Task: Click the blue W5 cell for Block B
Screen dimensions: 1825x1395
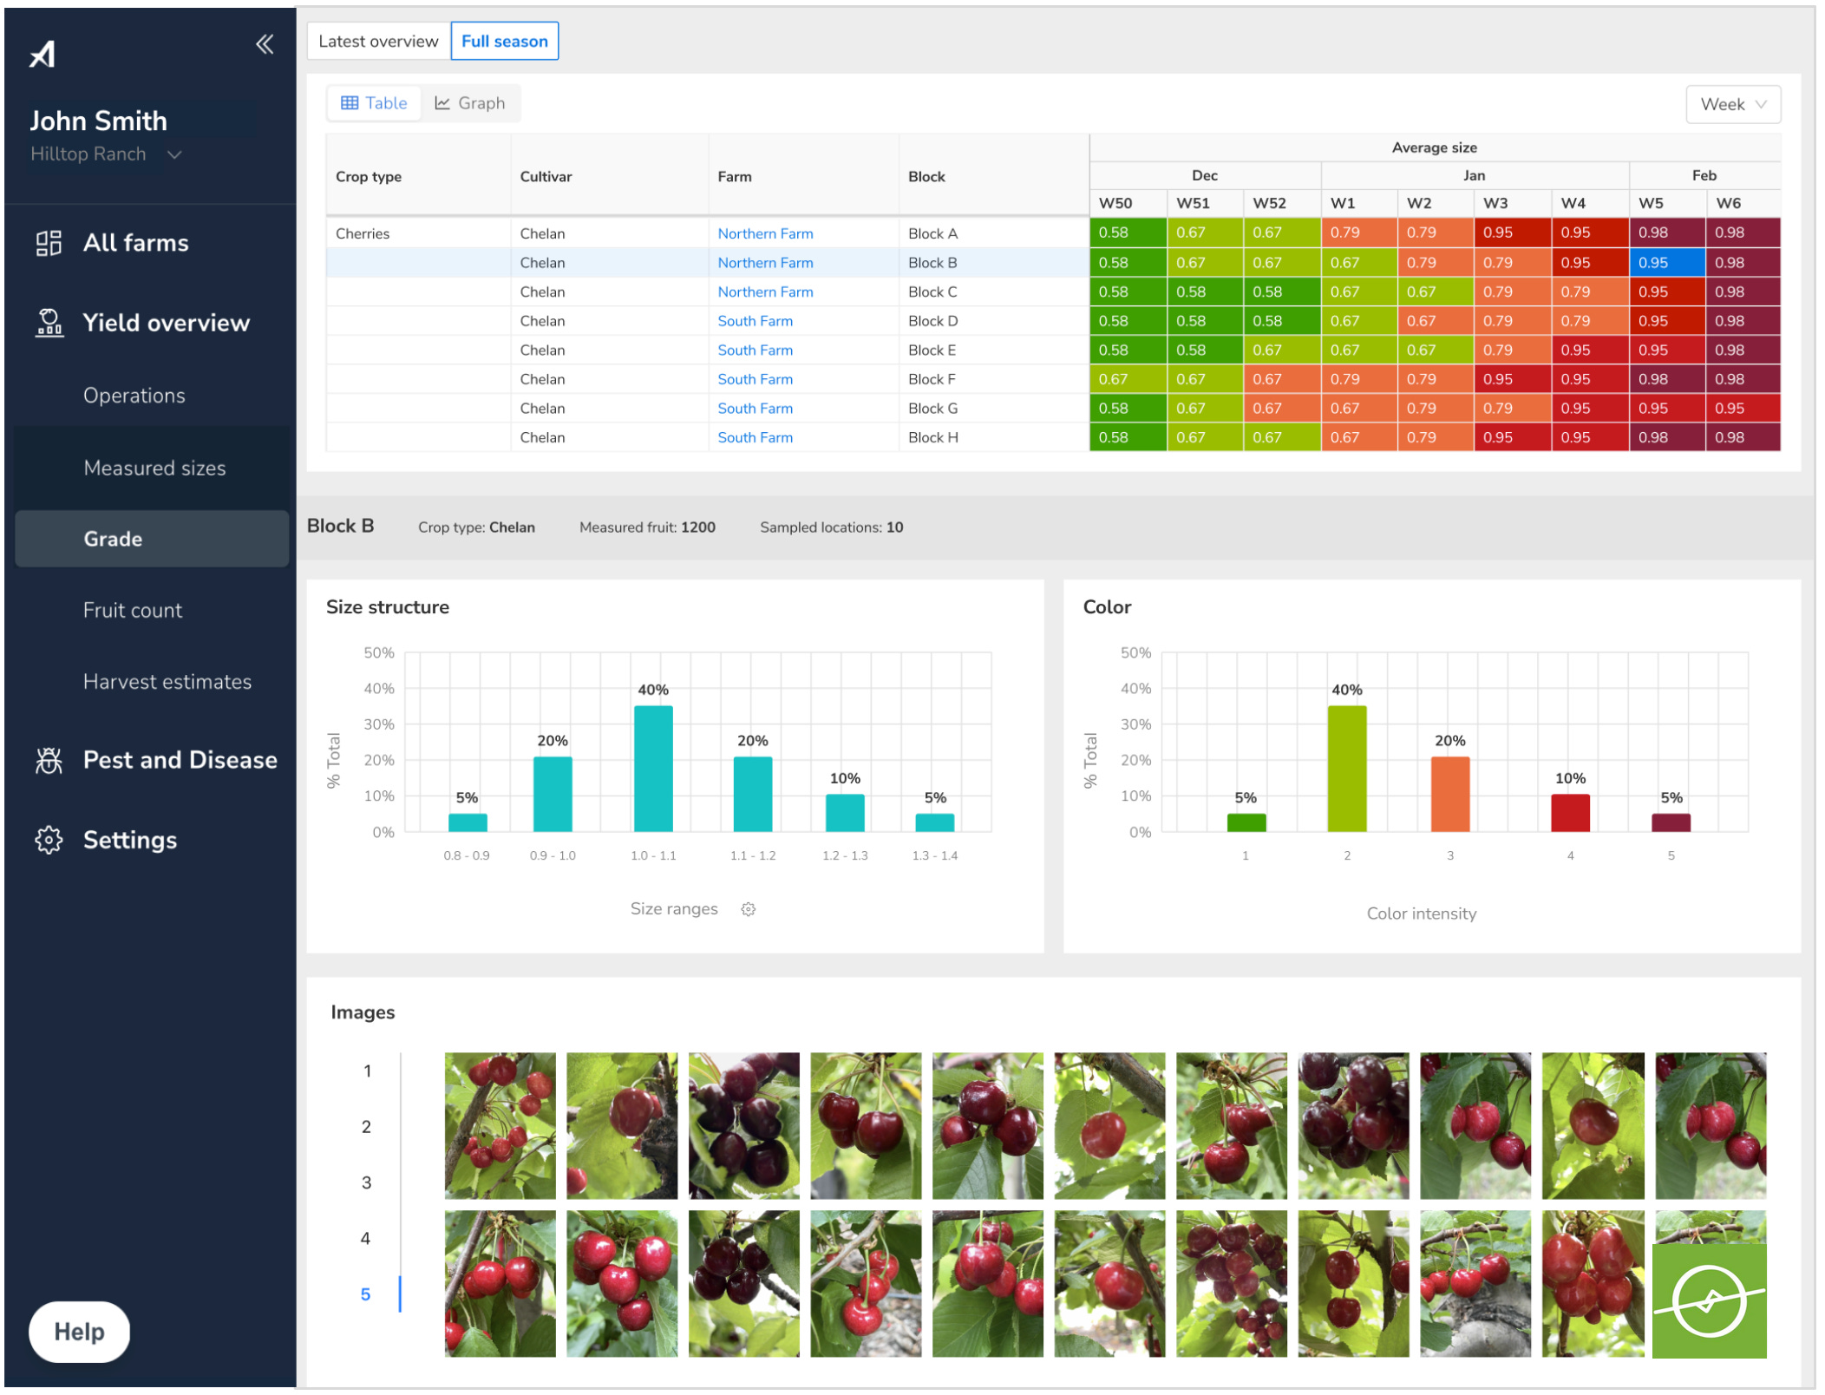Action: (1666, 263)
